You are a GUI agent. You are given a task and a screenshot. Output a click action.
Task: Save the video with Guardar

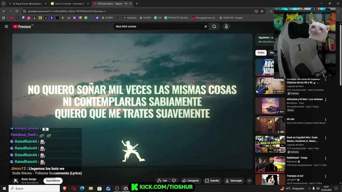click(212, 181)
